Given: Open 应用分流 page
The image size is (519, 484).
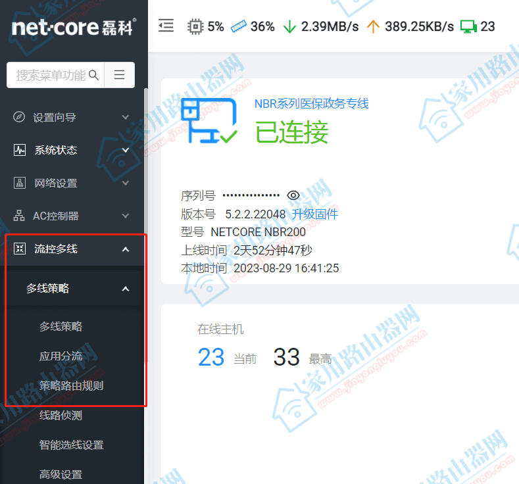Looking at the screenshot, I should click(x=61, y=356).
